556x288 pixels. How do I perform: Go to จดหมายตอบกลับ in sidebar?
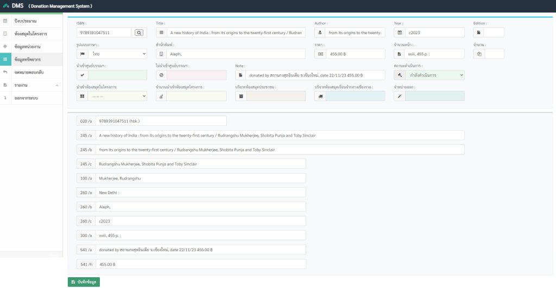(29, 72)
